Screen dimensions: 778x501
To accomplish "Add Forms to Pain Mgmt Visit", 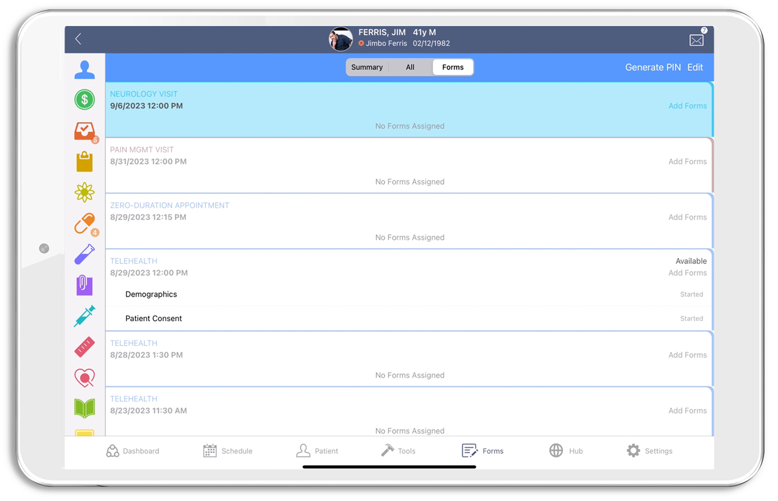I will coord(687,161).
